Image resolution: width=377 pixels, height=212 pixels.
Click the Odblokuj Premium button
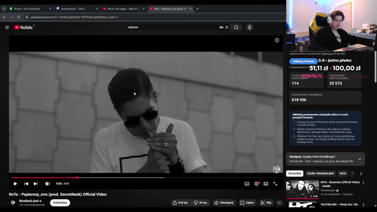pos(303,61)
